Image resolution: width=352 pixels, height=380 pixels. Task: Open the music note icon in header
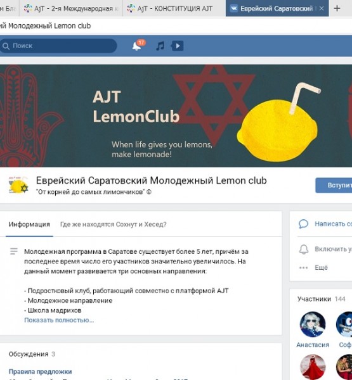[160, 46]
